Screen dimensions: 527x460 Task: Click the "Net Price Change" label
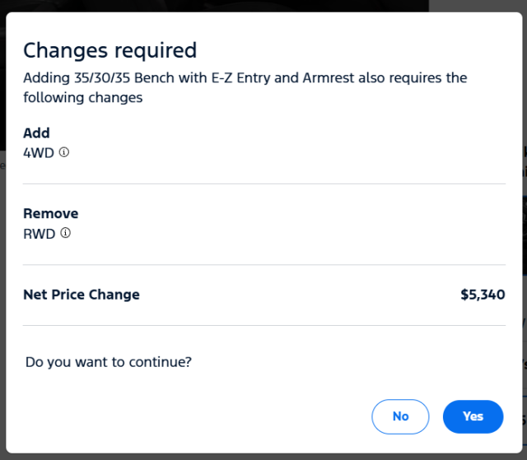(82, 295)
